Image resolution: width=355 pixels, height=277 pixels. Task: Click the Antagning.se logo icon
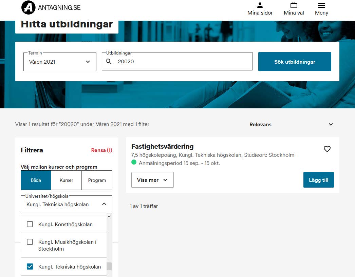[x=28, y=7]
